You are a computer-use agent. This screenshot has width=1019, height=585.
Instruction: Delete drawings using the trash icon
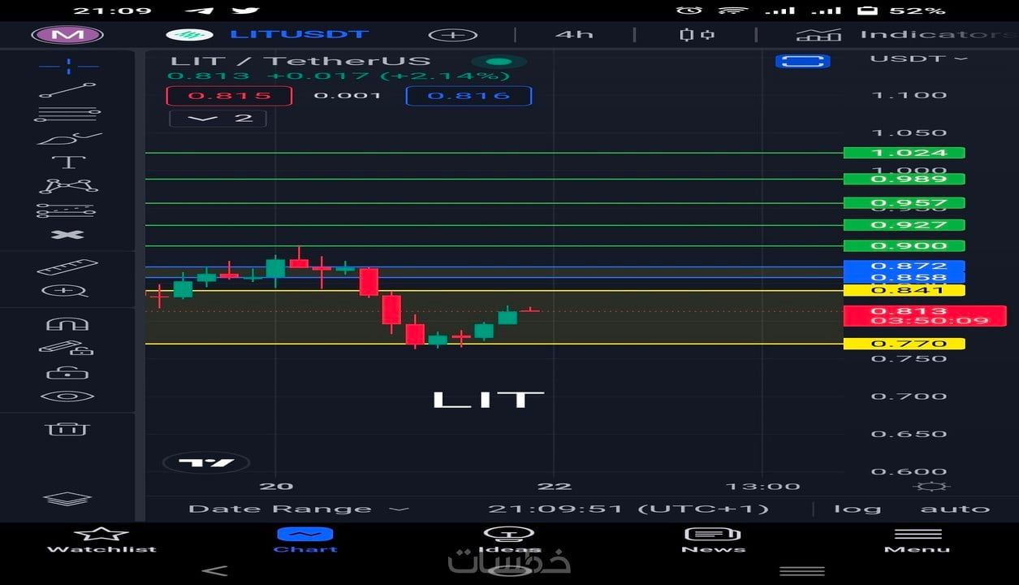[69, 428]
